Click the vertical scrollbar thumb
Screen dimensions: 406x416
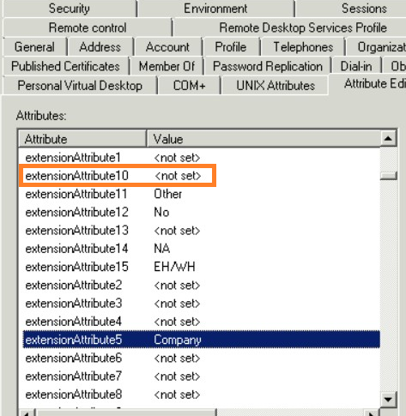389,176
